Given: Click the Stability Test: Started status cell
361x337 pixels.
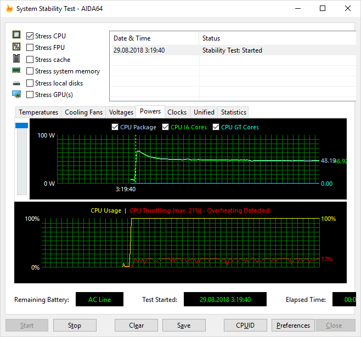Looking at the screenshot, I should click(232, 50).
